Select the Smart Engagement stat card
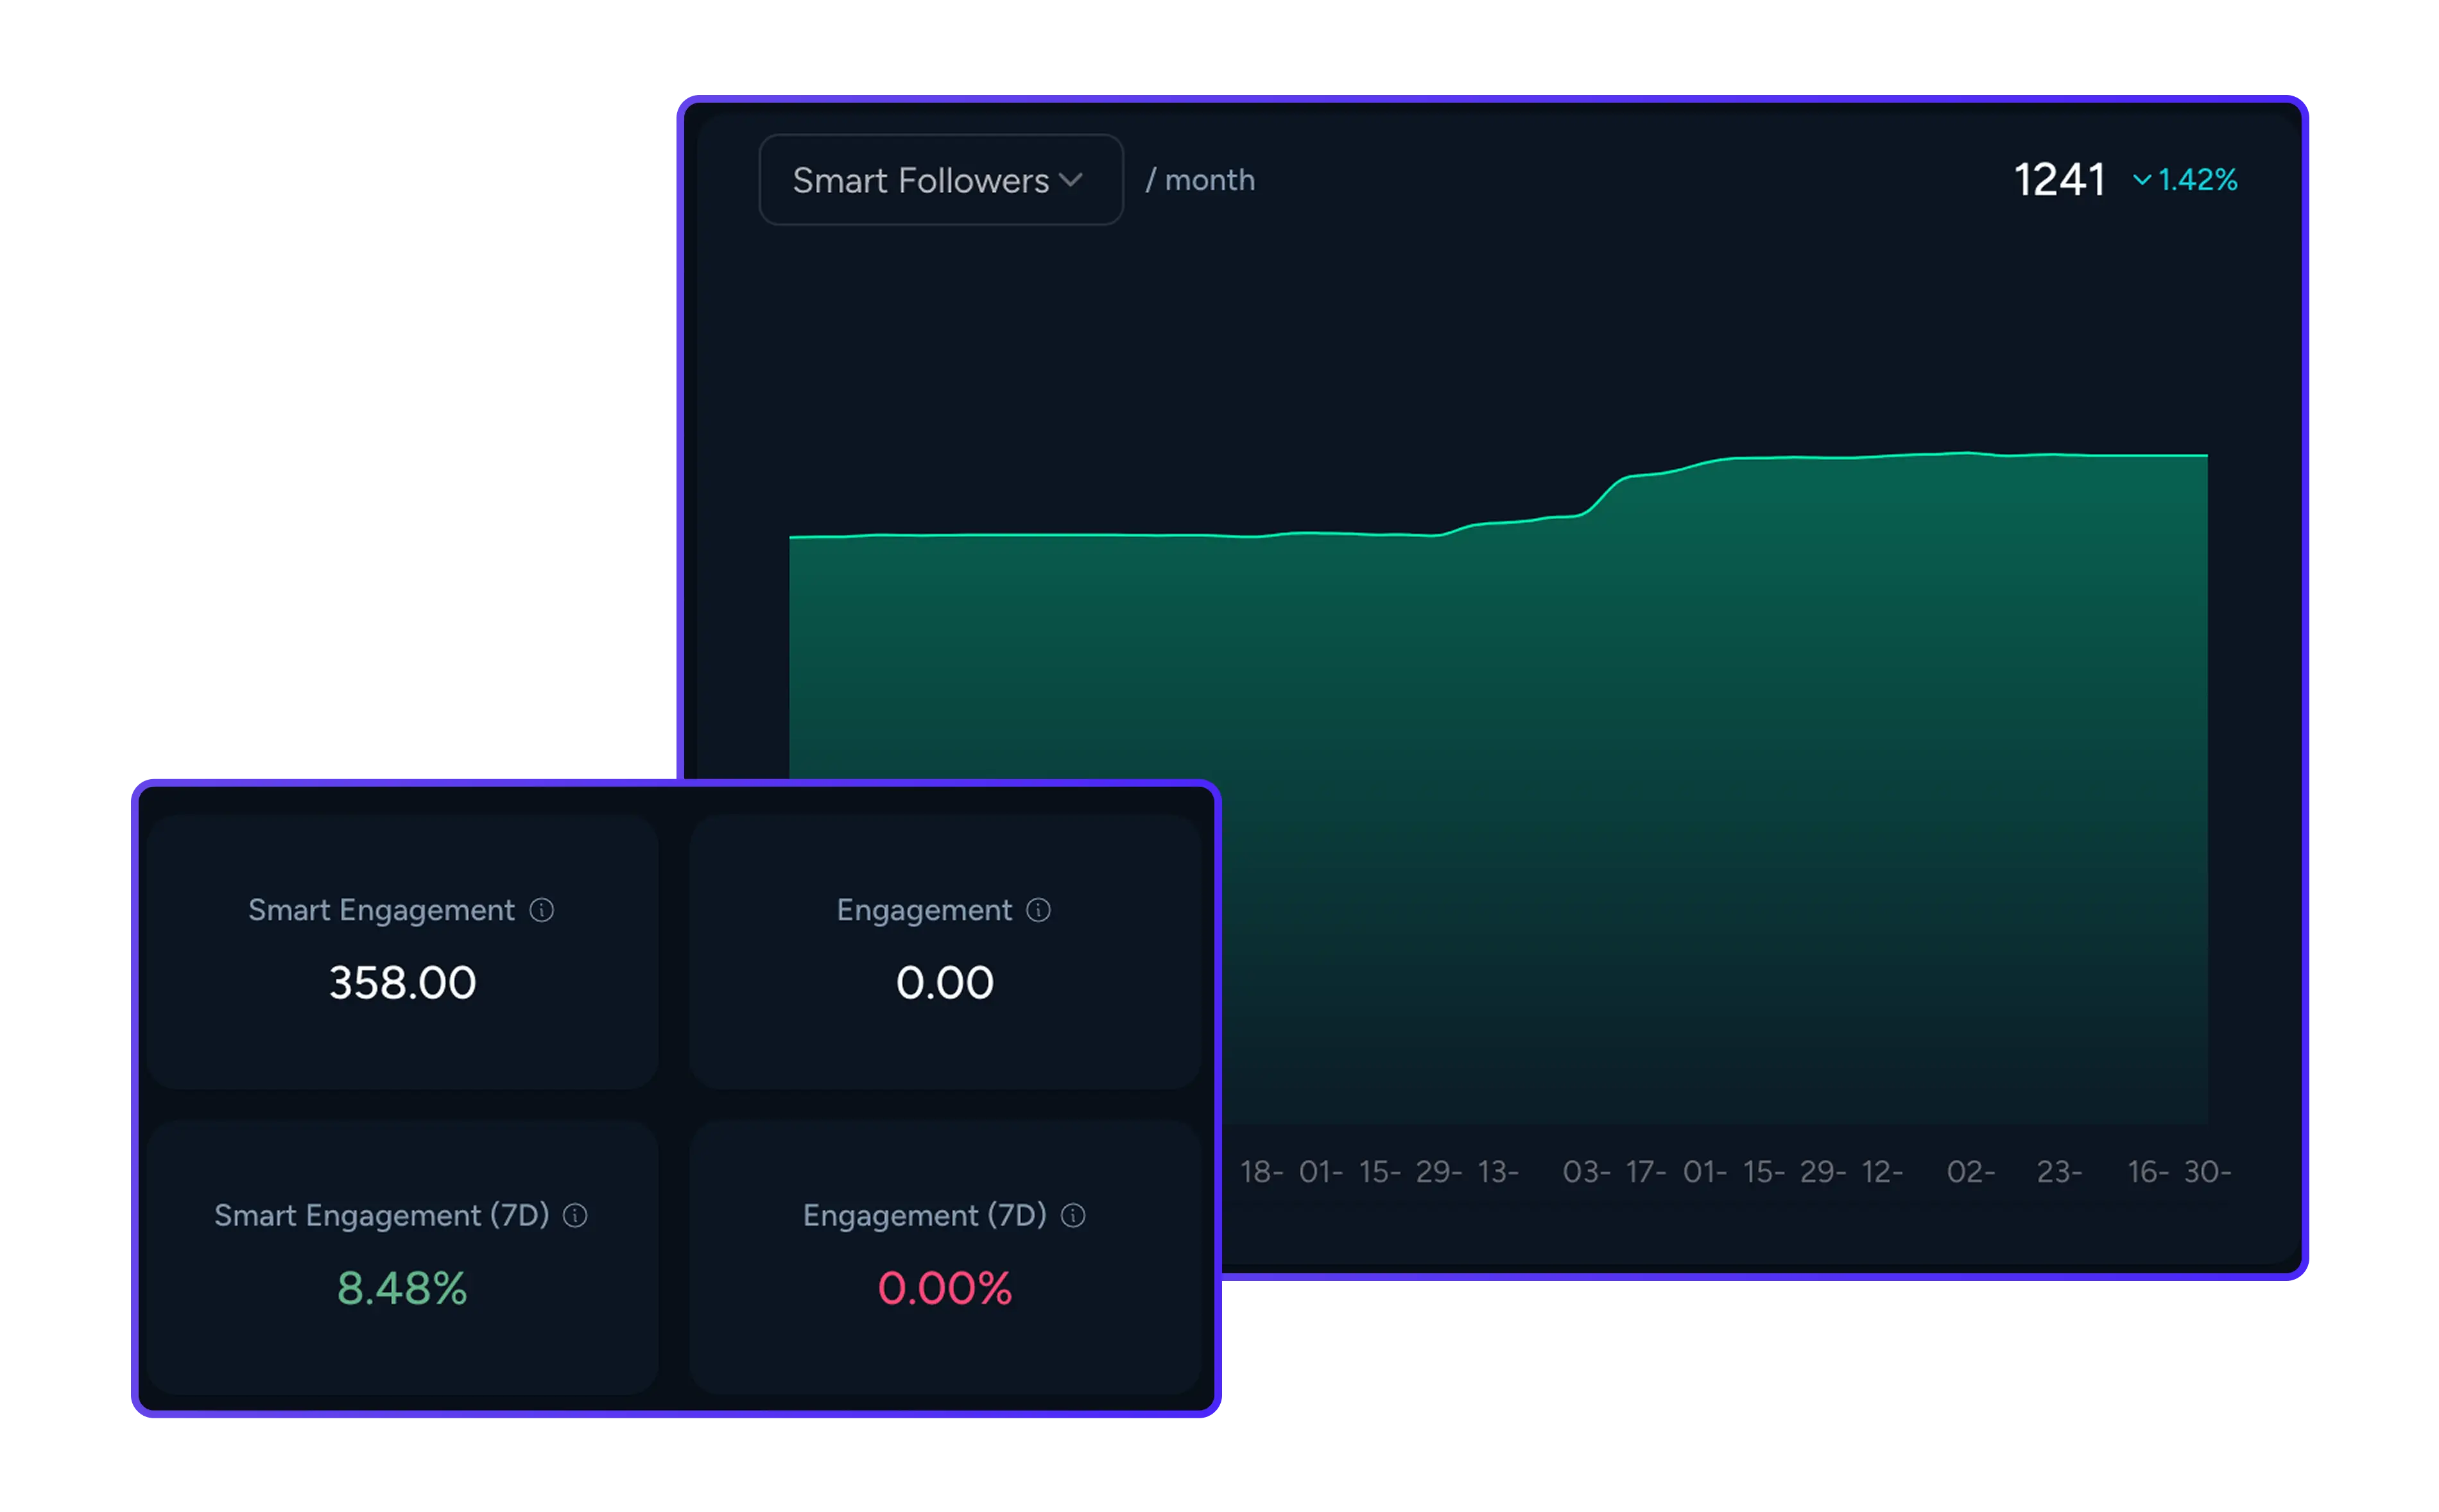The height and width of the screenshot is (1512, 2439). 402,950
